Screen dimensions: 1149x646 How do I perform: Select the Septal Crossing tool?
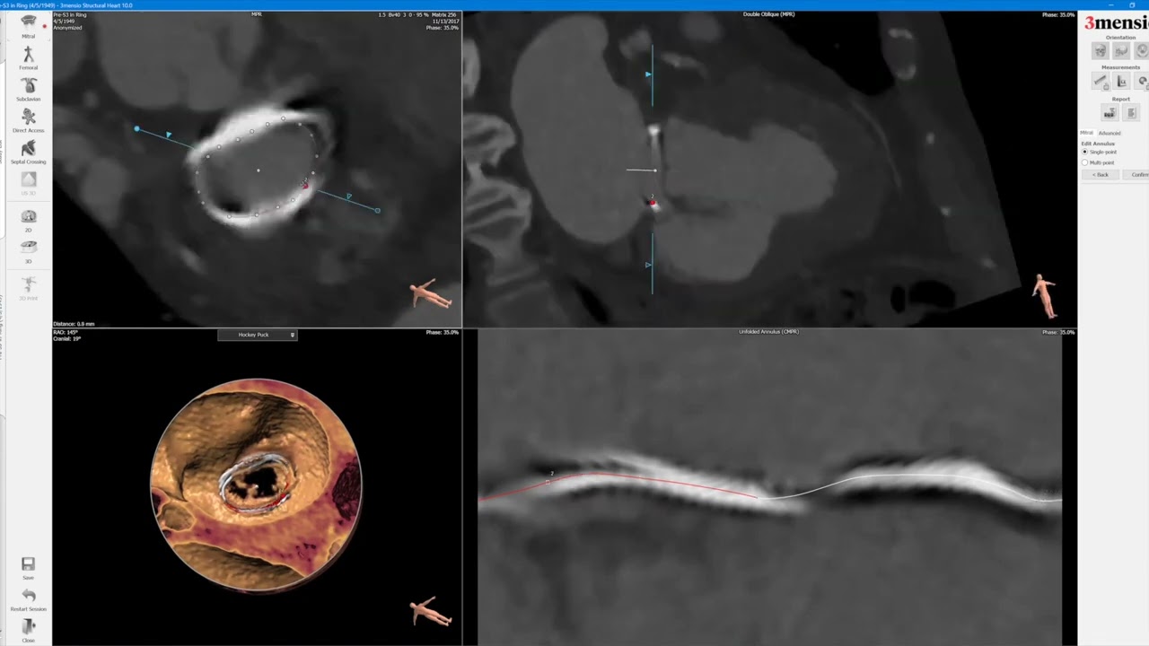[28, 148]
